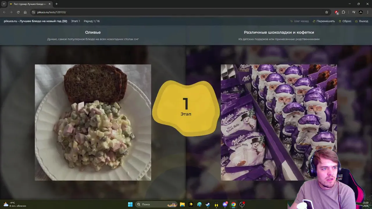This screenshot has height=209, width=372.
Task: Click the browser forward arrow
Action: pyautogui.click(x=11, y=12)
